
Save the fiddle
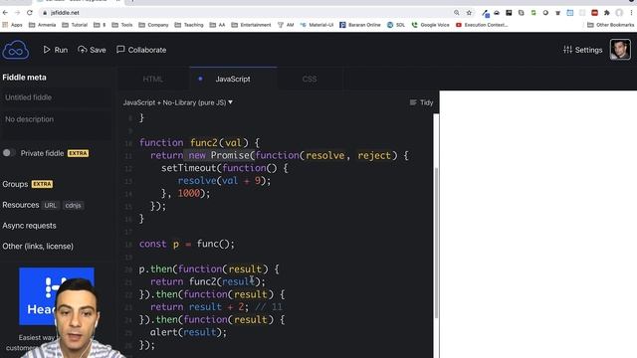[x=92, y=50]
